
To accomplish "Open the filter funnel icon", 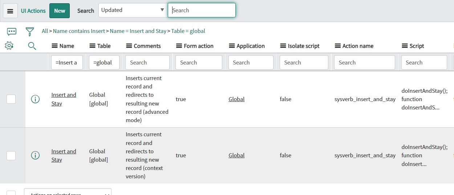I will click(30, 32).
